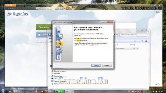Click Explorer back arrow button
Viewport: 166px width, 93px height.
[x=50, y=34]
